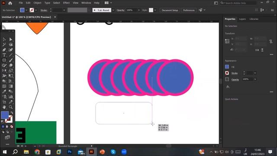Open the control bar Stroke panel link
Viewport: 277px width, 156px height.
44,10
